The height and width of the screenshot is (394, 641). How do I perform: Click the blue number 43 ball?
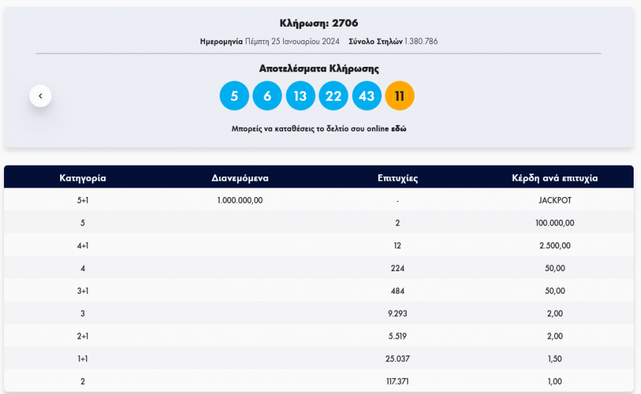(367, 96)
